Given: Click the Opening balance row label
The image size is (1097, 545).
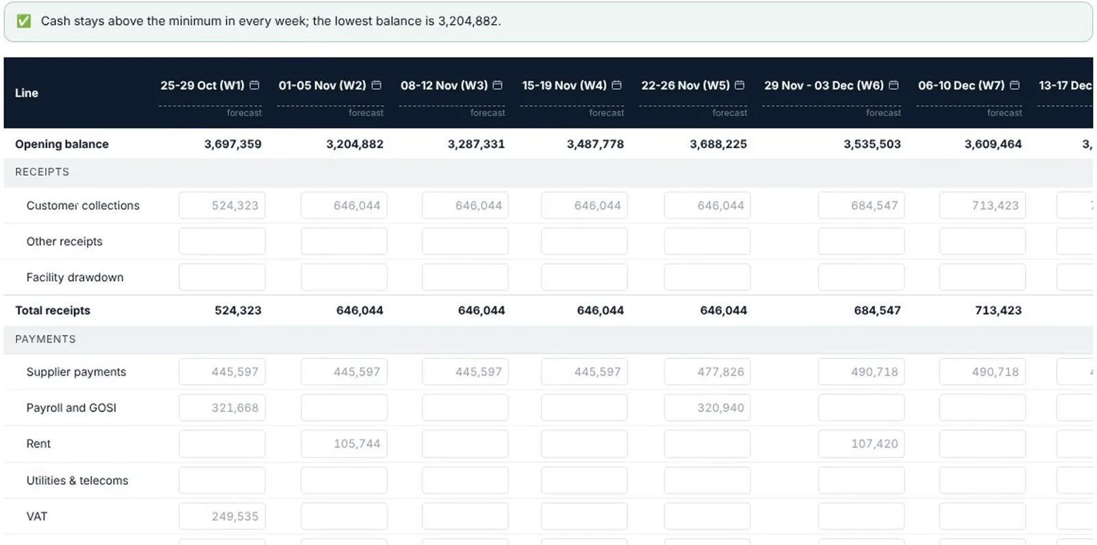Looking at the screenshot, I should click(62, 144).
